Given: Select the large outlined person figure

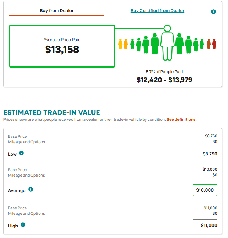Looking at the screenshot, I should point(167,46).
